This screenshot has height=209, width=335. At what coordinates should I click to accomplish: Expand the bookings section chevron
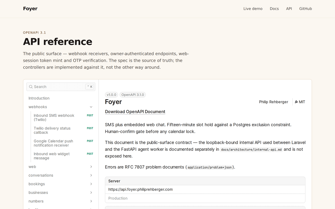click(91, 184)
